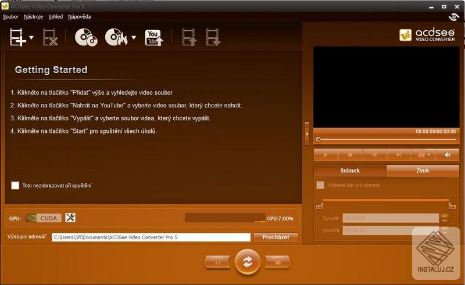Check 'Toto nezobrazovat při spuštění' box

[x=15, y=186]
